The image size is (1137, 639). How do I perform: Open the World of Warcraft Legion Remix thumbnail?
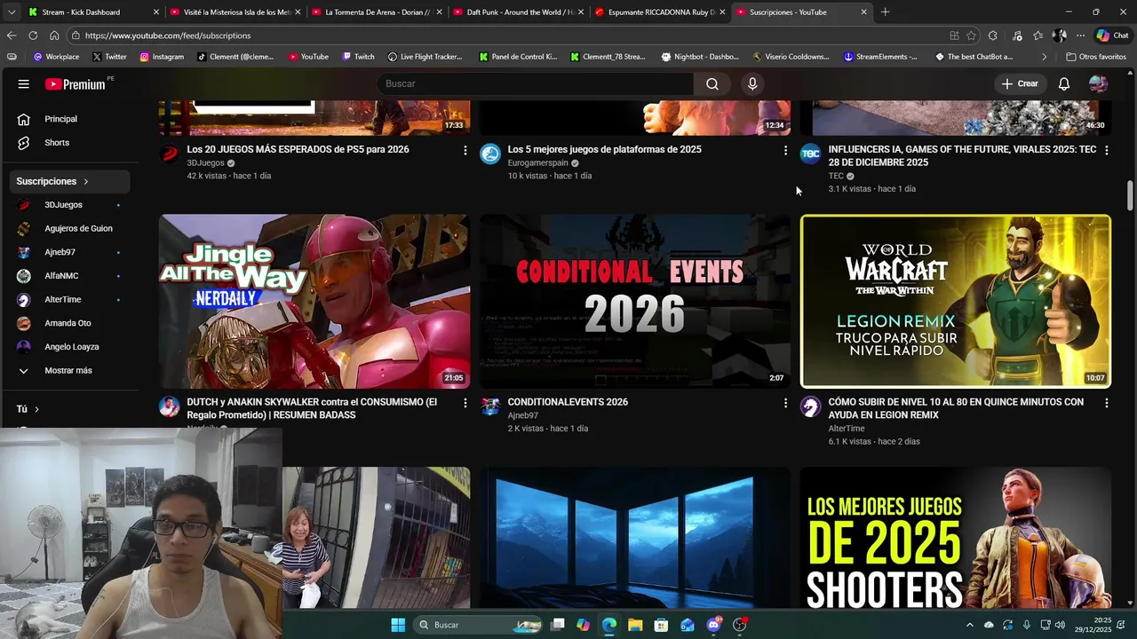coord(956,301)
